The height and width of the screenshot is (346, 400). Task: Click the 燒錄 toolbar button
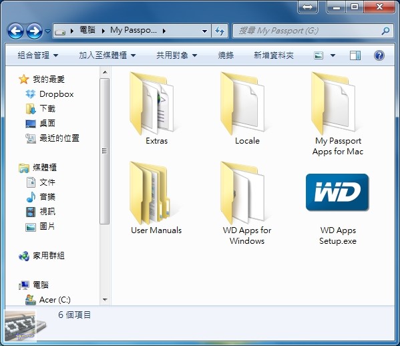(226, 55)
